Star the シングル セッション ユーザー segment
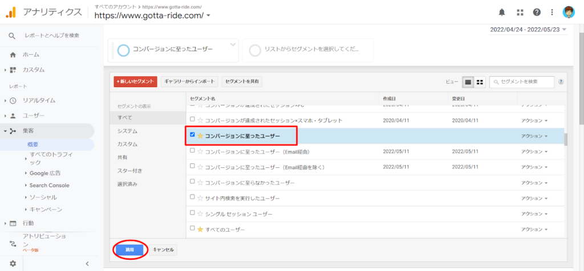The height and width of the screenshot is (271, 584). 200,214
